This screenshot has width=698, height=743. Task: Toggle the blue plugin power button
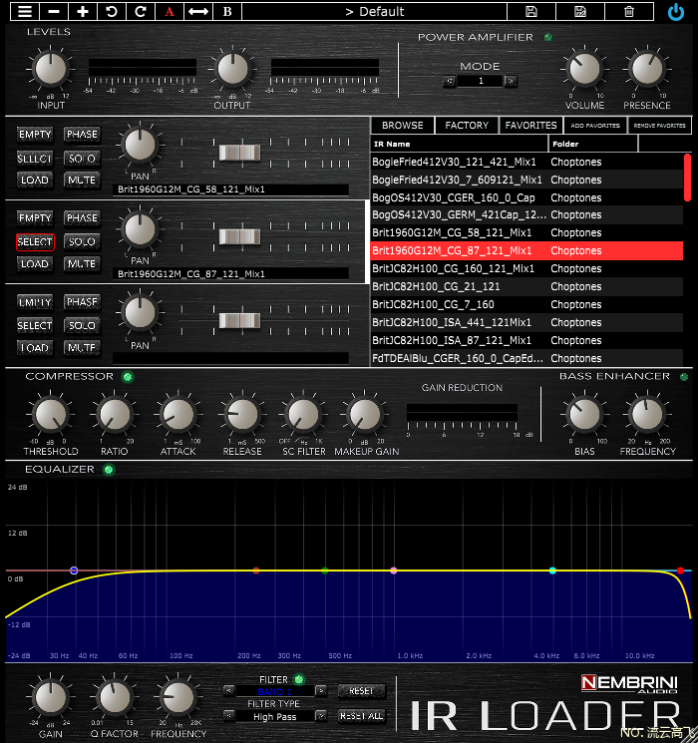[x=676, y=12]
